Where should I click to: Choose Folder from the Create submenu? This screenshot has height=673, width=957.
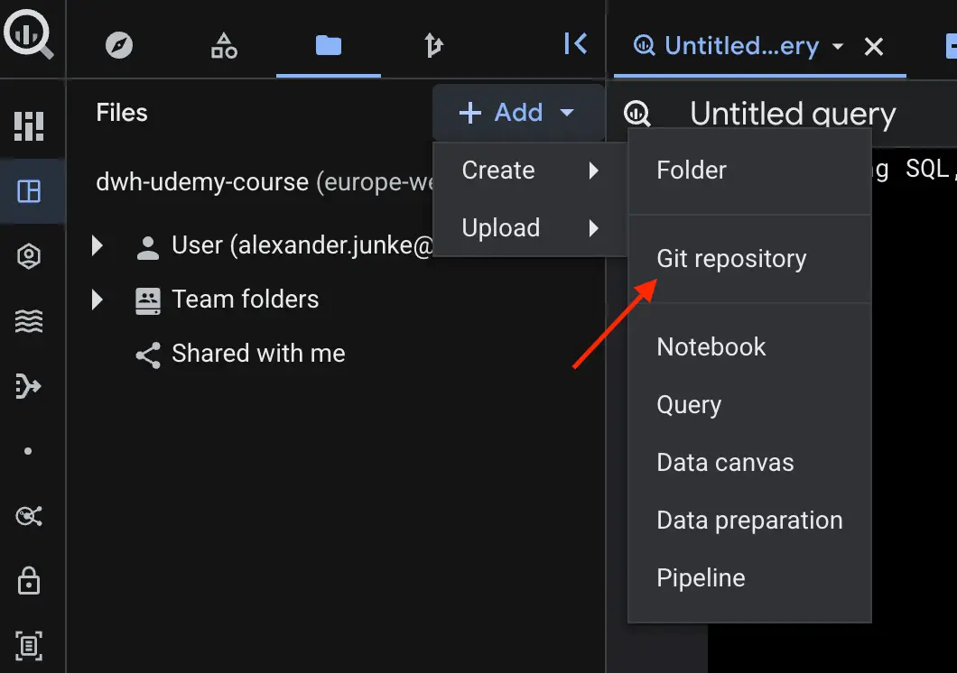pos(749,171)
